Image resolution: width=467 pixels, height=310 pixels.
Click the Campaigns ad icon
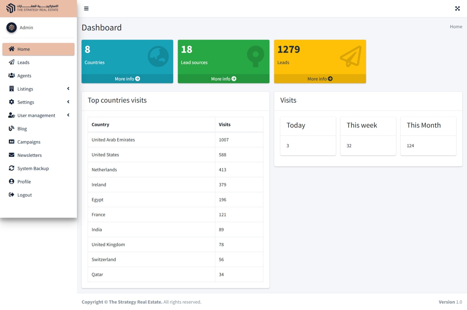pos(11,142)
